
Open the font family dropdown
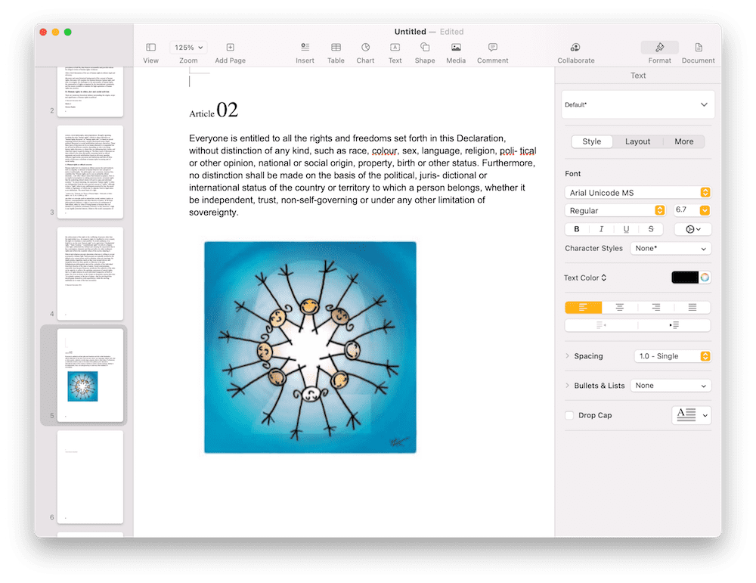pyautogui.click(x=637, y=192)
